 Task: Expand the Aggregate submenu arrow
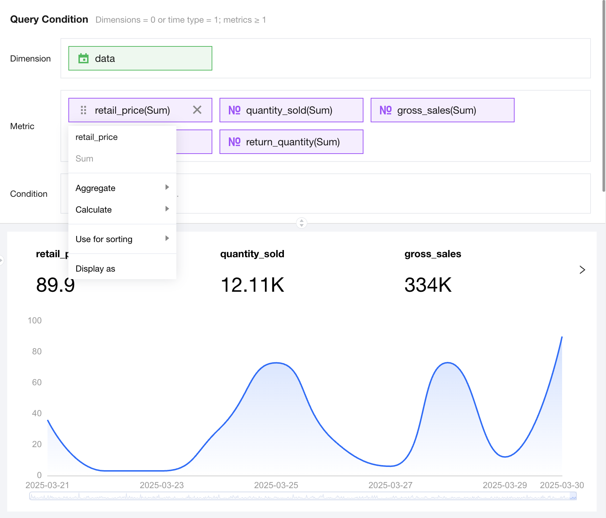(167, 187)
